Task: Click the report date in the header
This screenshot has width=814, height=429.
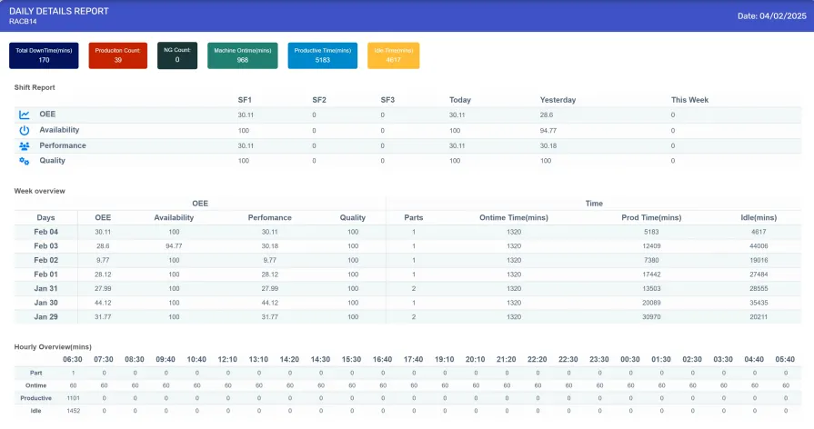Action: point(771,15)
